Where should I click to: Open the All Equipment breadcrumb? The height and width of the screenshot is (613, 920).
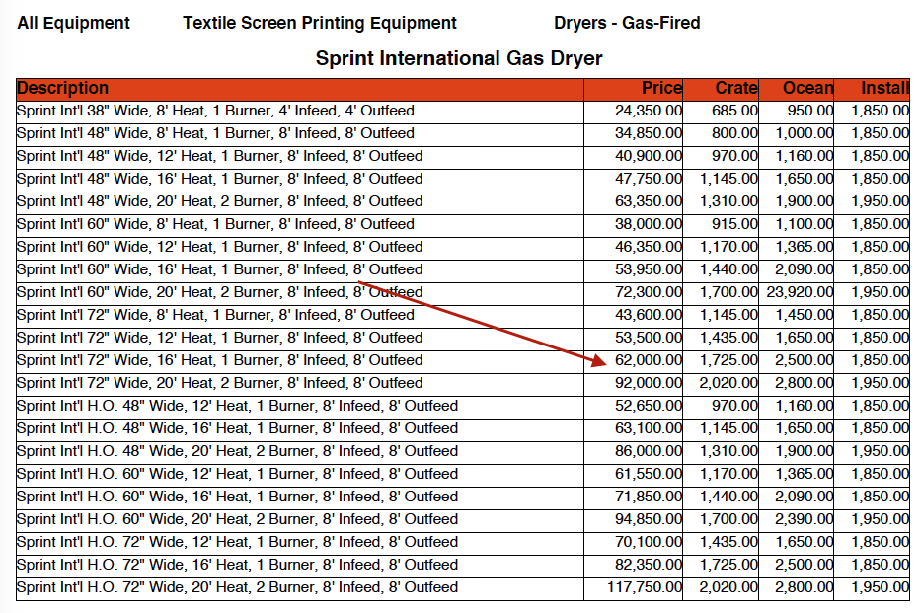tap(73, 23)
